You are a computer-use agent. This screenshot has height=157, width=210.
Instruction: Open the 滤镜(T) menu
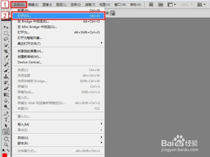pyautogui.click(x=90, y=5)
